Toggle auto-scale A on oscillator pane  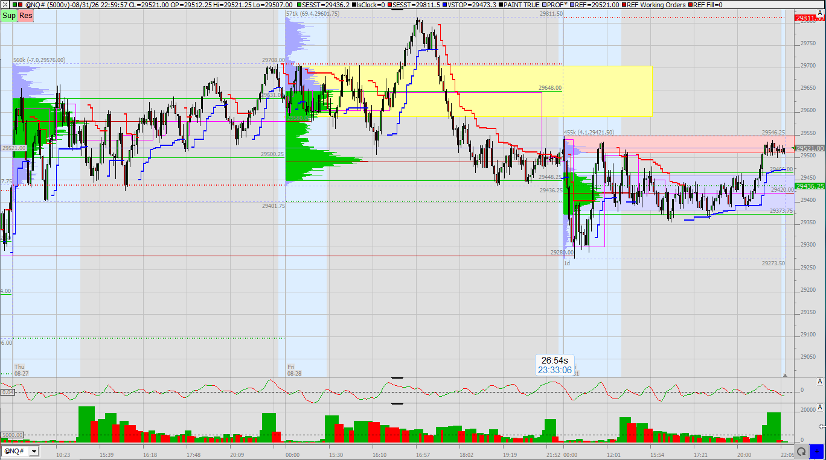pyautogui.click(x=819, y=382)
